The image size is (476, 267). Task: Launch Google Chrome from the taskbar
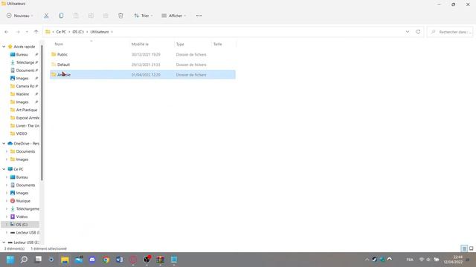(x=106, y=260)
